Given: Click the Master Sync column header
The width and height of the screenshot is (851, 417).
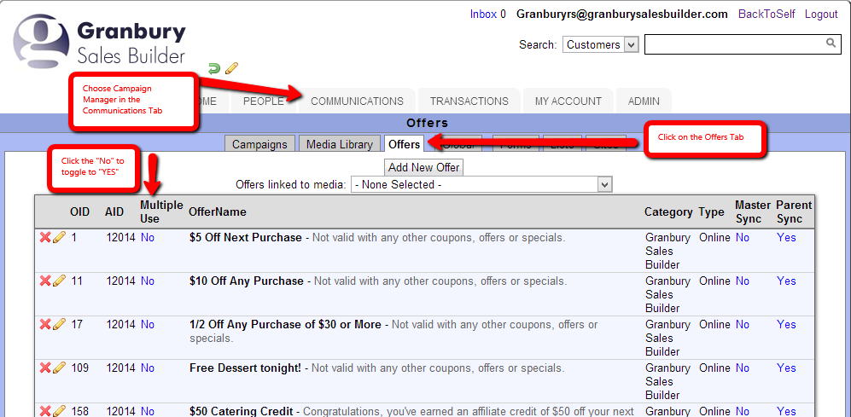Looking at the screenshot, I should tap(753, 211).
